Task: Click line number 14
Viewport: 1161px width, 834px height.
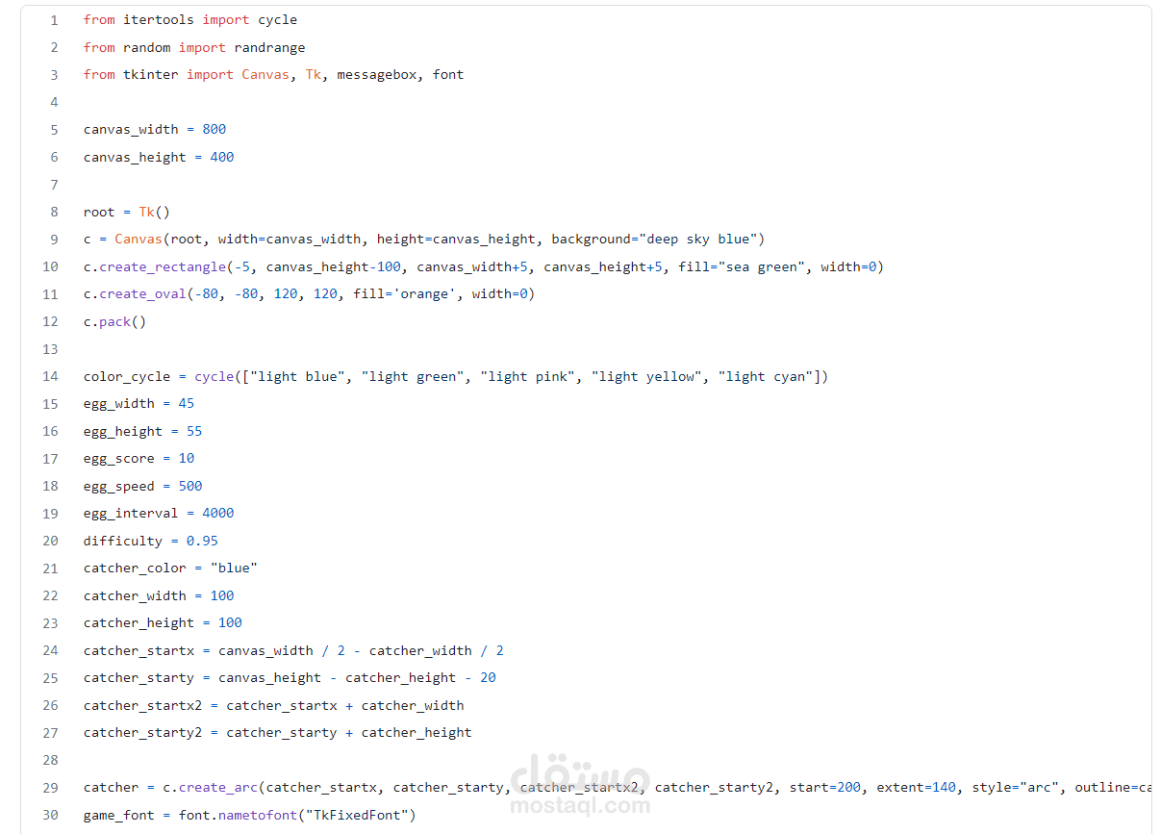Action: 50,376
